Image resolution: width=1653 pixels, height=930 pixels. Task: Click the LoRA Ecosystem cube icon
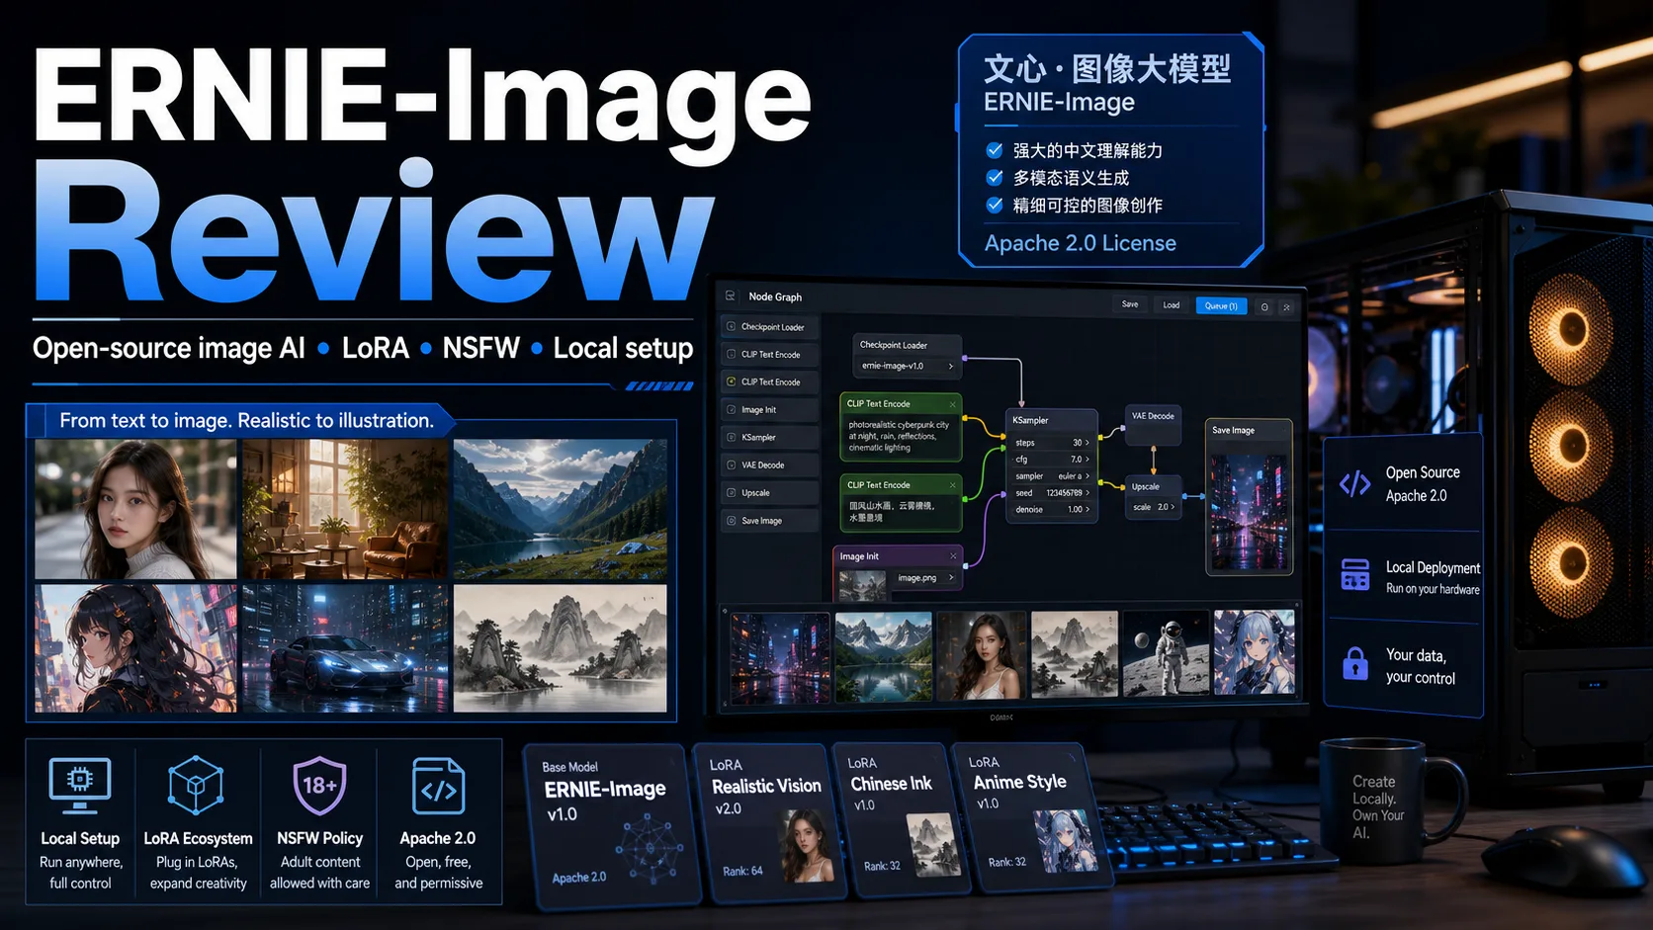tap(196, 786)
